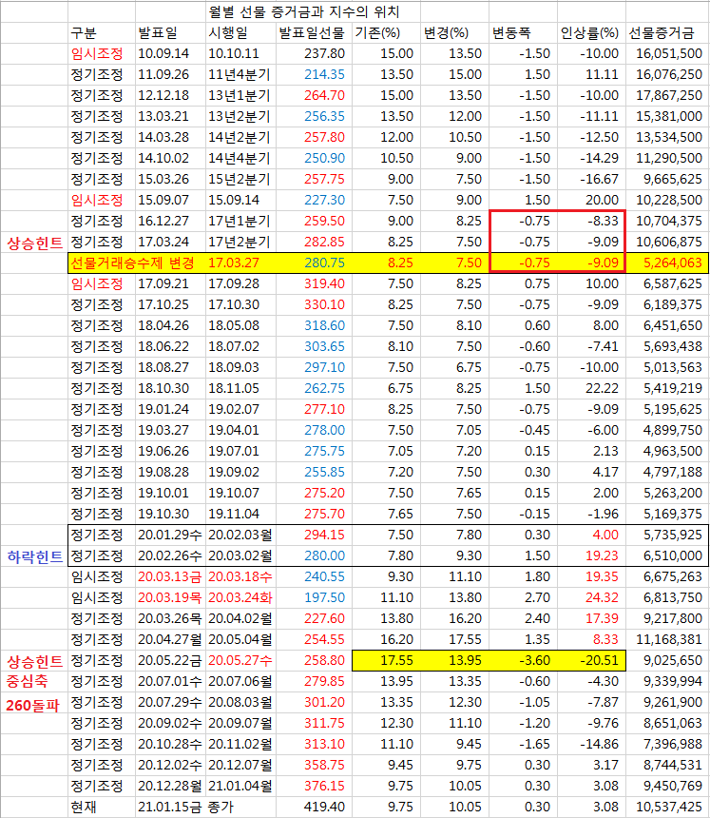Select the rate cell -16.67
This screenshot has height=818, width=710.
click(600, 179)
